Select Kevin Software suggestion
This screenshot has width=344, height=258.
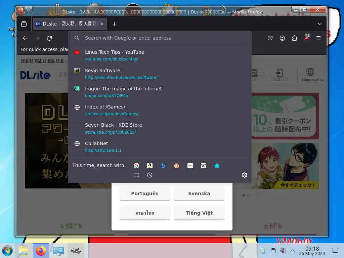(x=160, y=74)
